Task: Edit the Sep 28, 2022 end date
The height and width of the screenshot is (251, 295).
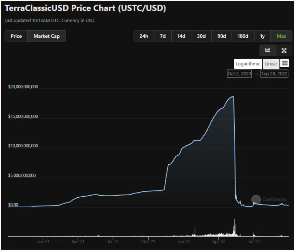Action: coord(274,74)
